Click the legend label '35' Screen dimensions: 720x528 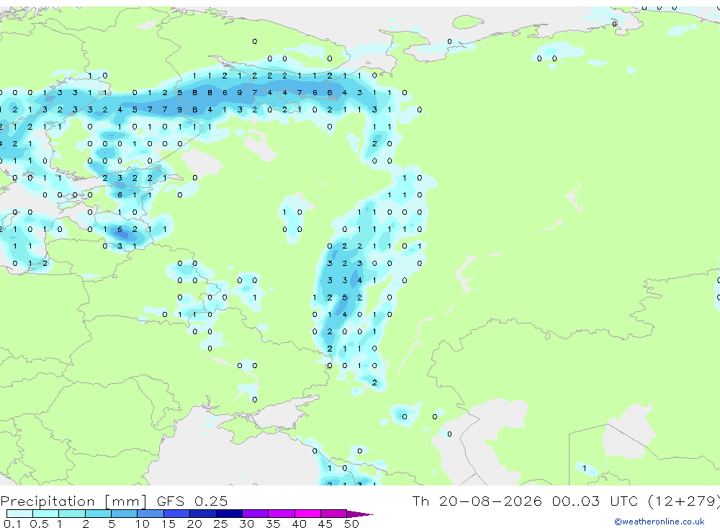click(x=273, y=524)
